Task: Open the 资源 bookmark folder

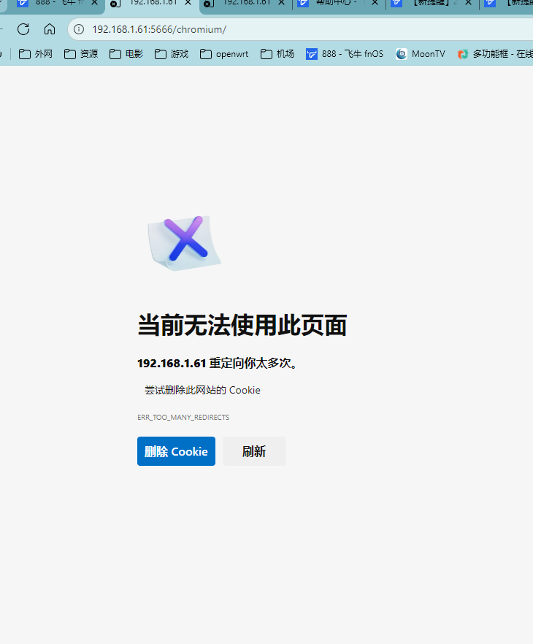Action: pos(81,54)
